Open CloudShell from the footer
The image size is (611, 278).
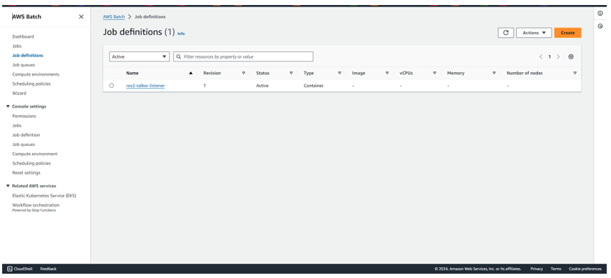click(x=20, y=269)
